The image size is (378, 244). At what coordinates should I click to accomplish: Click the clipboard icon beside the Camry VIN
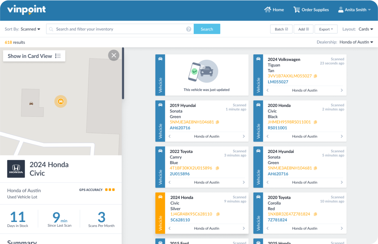pyautogui.click(x=217, y=168)
